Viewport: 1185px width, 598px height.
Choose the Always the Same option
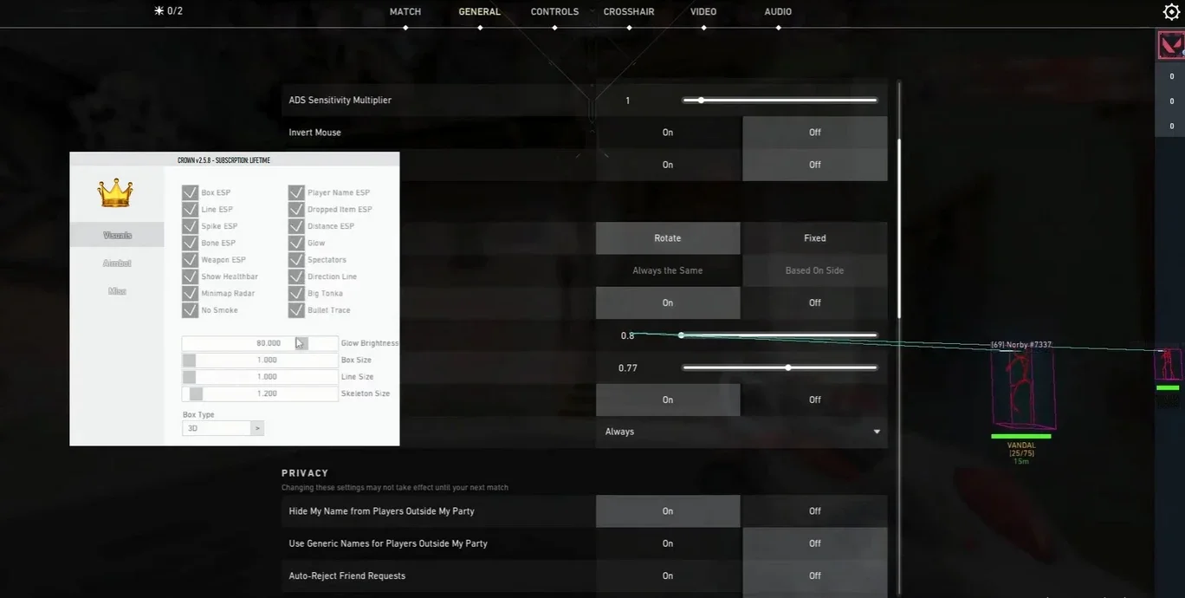click(x=668, y=270)
